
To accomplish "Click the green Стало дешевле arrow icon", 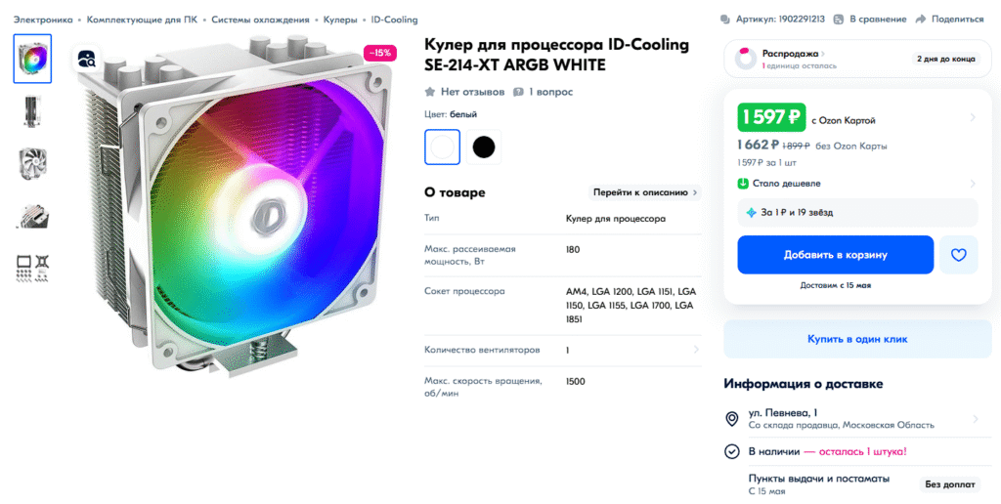I will 743,184.
